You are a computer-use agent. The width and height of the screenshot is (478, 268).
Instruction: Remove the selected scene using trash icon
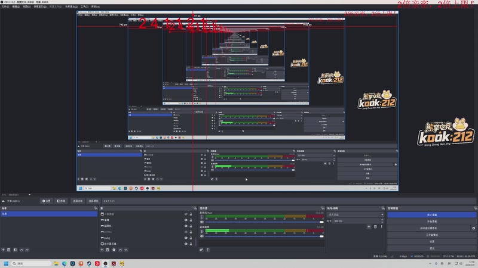pos(9,250)
